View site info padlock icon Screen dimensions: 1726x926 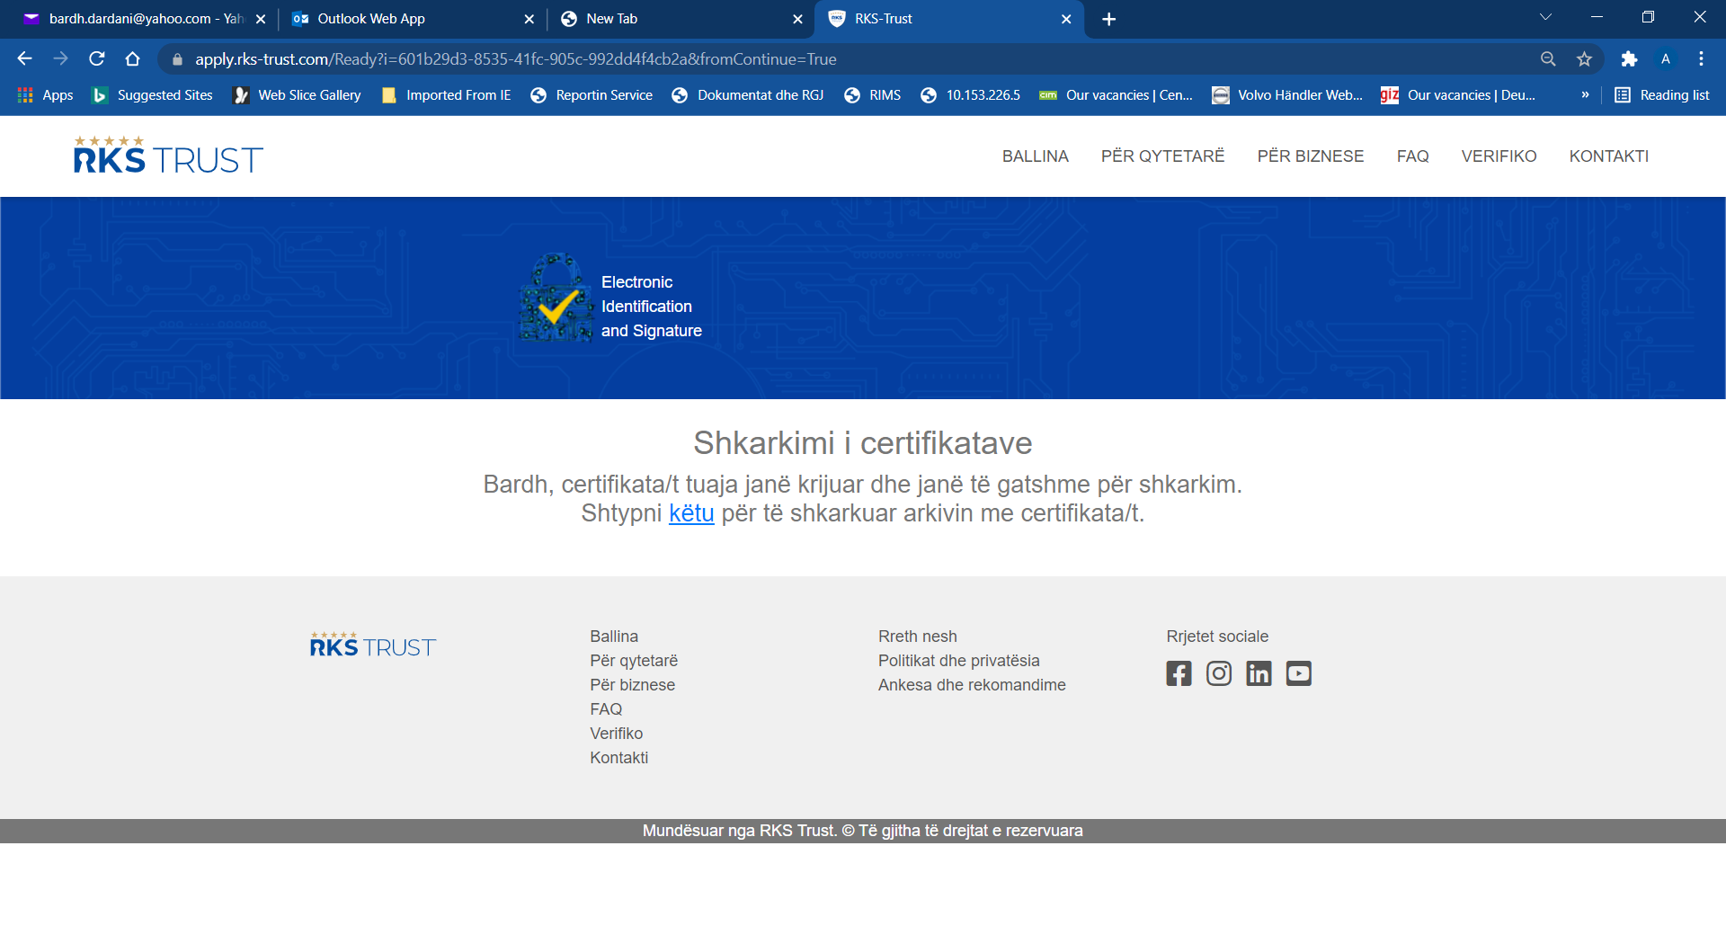[177, 59]
